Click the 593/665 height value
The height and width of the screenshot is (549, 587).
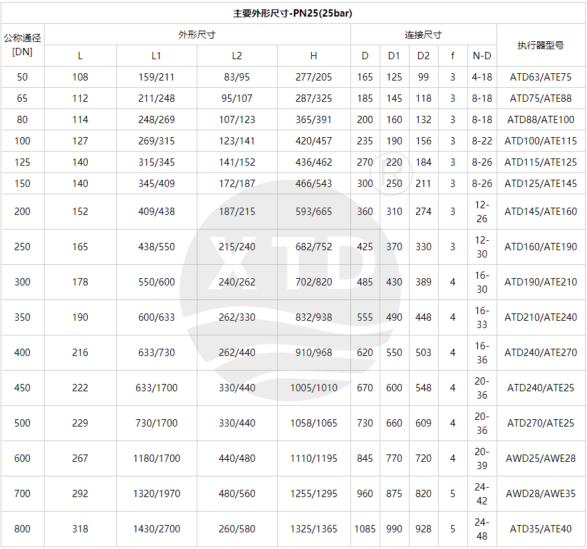pyautogui.click(x=314, y=212)
